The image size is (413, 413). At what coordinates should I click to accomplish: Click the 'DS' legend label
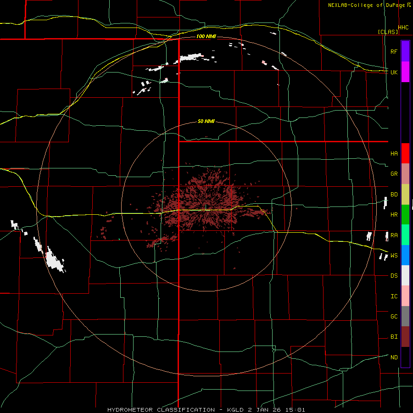[x=394, y=276]
